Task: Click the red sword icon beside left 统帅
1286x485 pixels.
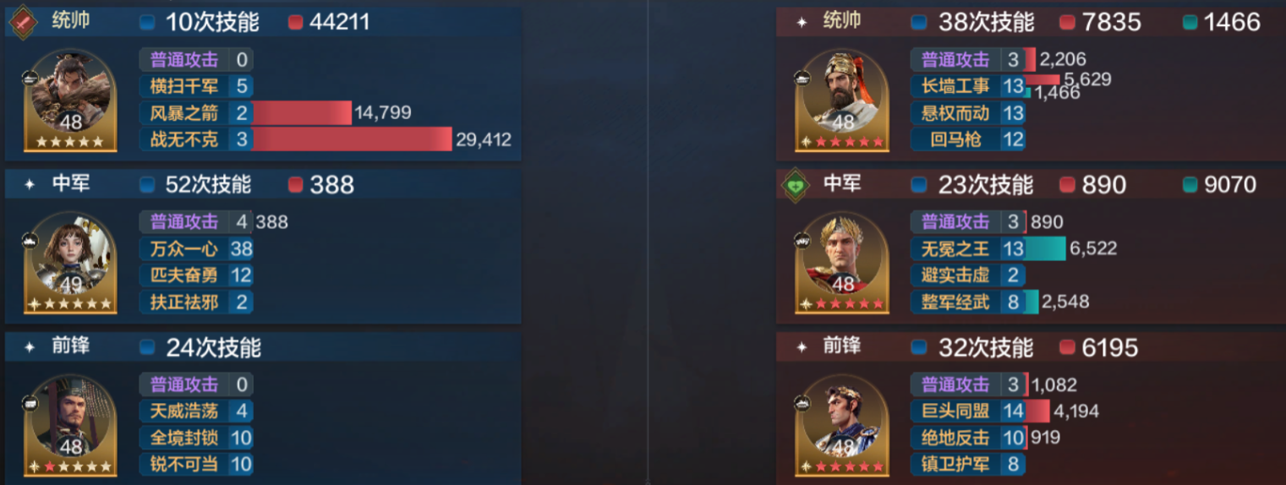Action: point(23,21)
